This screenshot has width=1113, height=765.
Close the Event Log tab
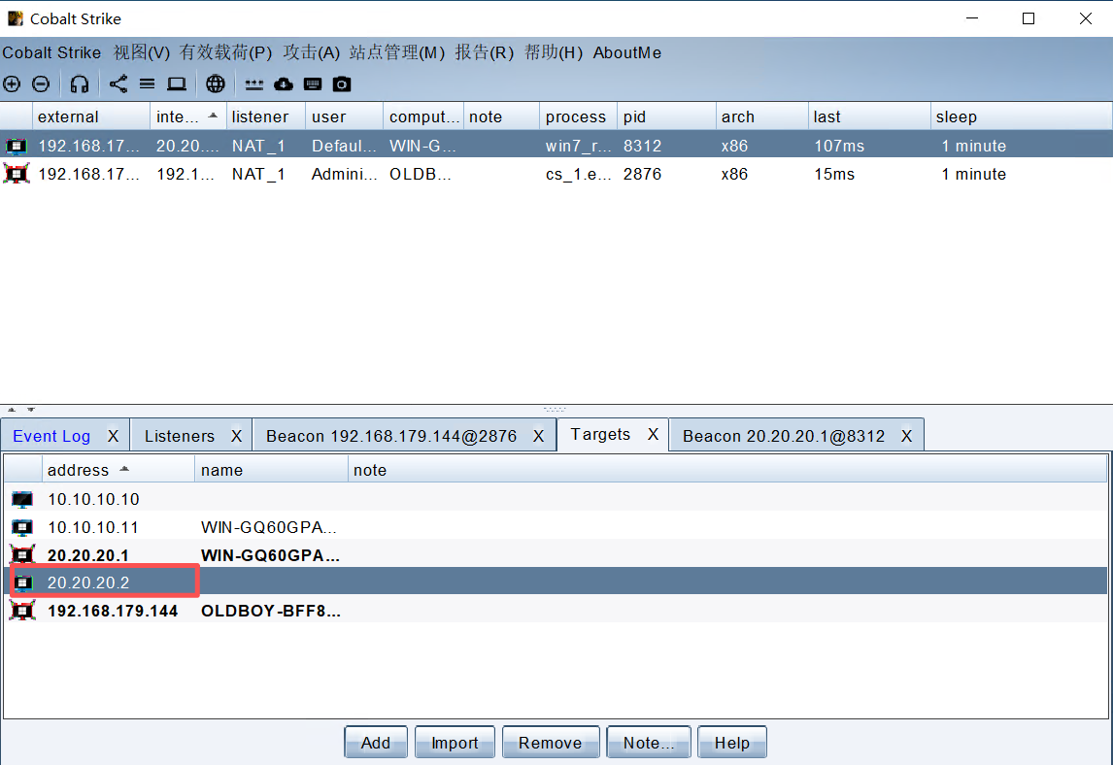[113, 436]
